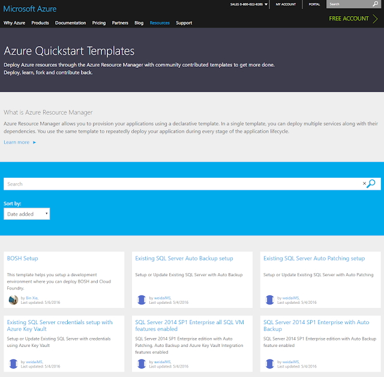Image resolution: width=384 pixels, height=377 pixels.
Task: Go to Documentation
Action: (x=71, y=23)
